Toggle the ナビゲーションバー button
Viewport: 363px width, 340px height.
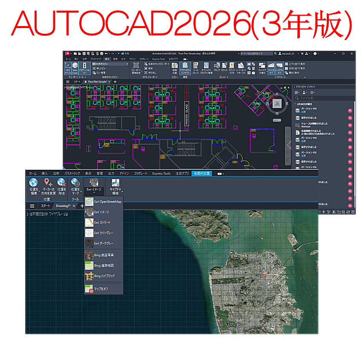(x=85, y=68)
